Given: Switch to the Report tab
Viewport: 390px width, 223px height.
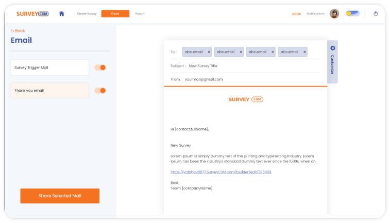Looking at the screenshot, I should (x=140, y=14).
